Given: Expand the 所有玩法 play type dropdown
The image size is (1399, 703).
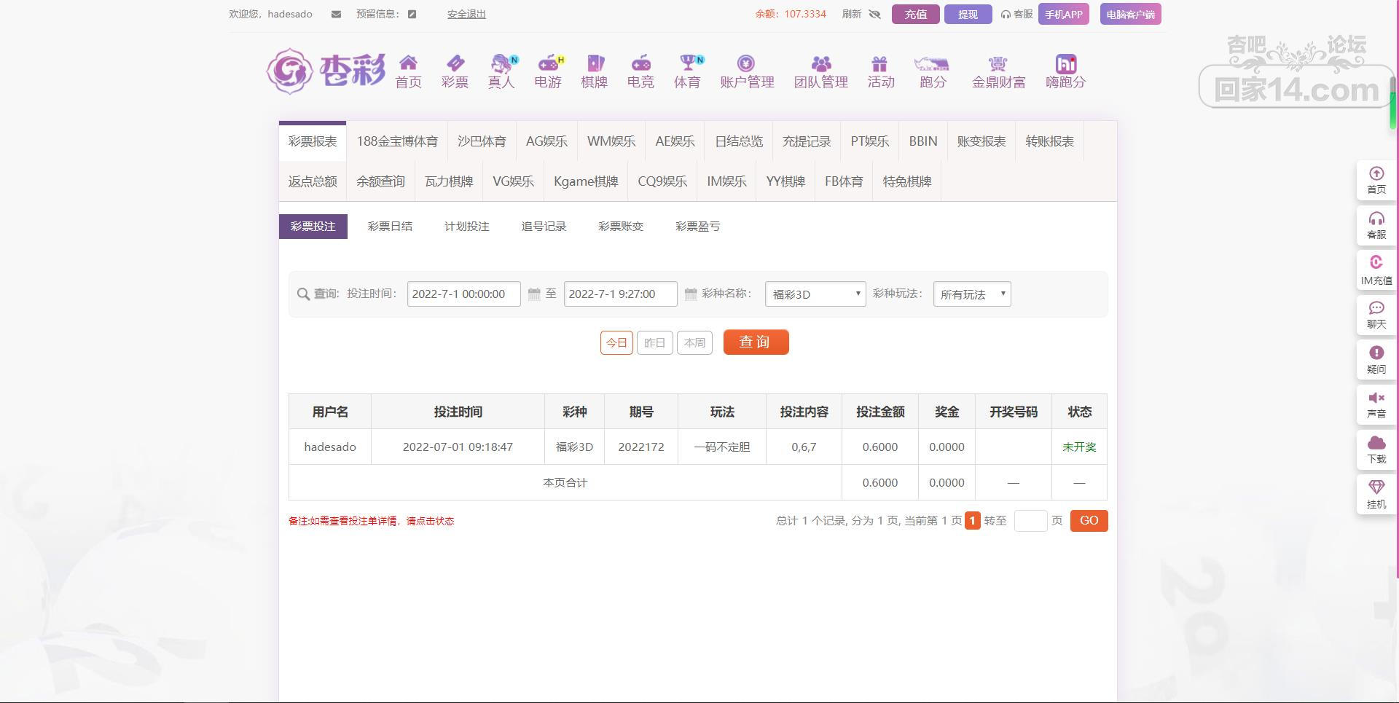Looking at the screenshot, I should click(x=971, y=294).
